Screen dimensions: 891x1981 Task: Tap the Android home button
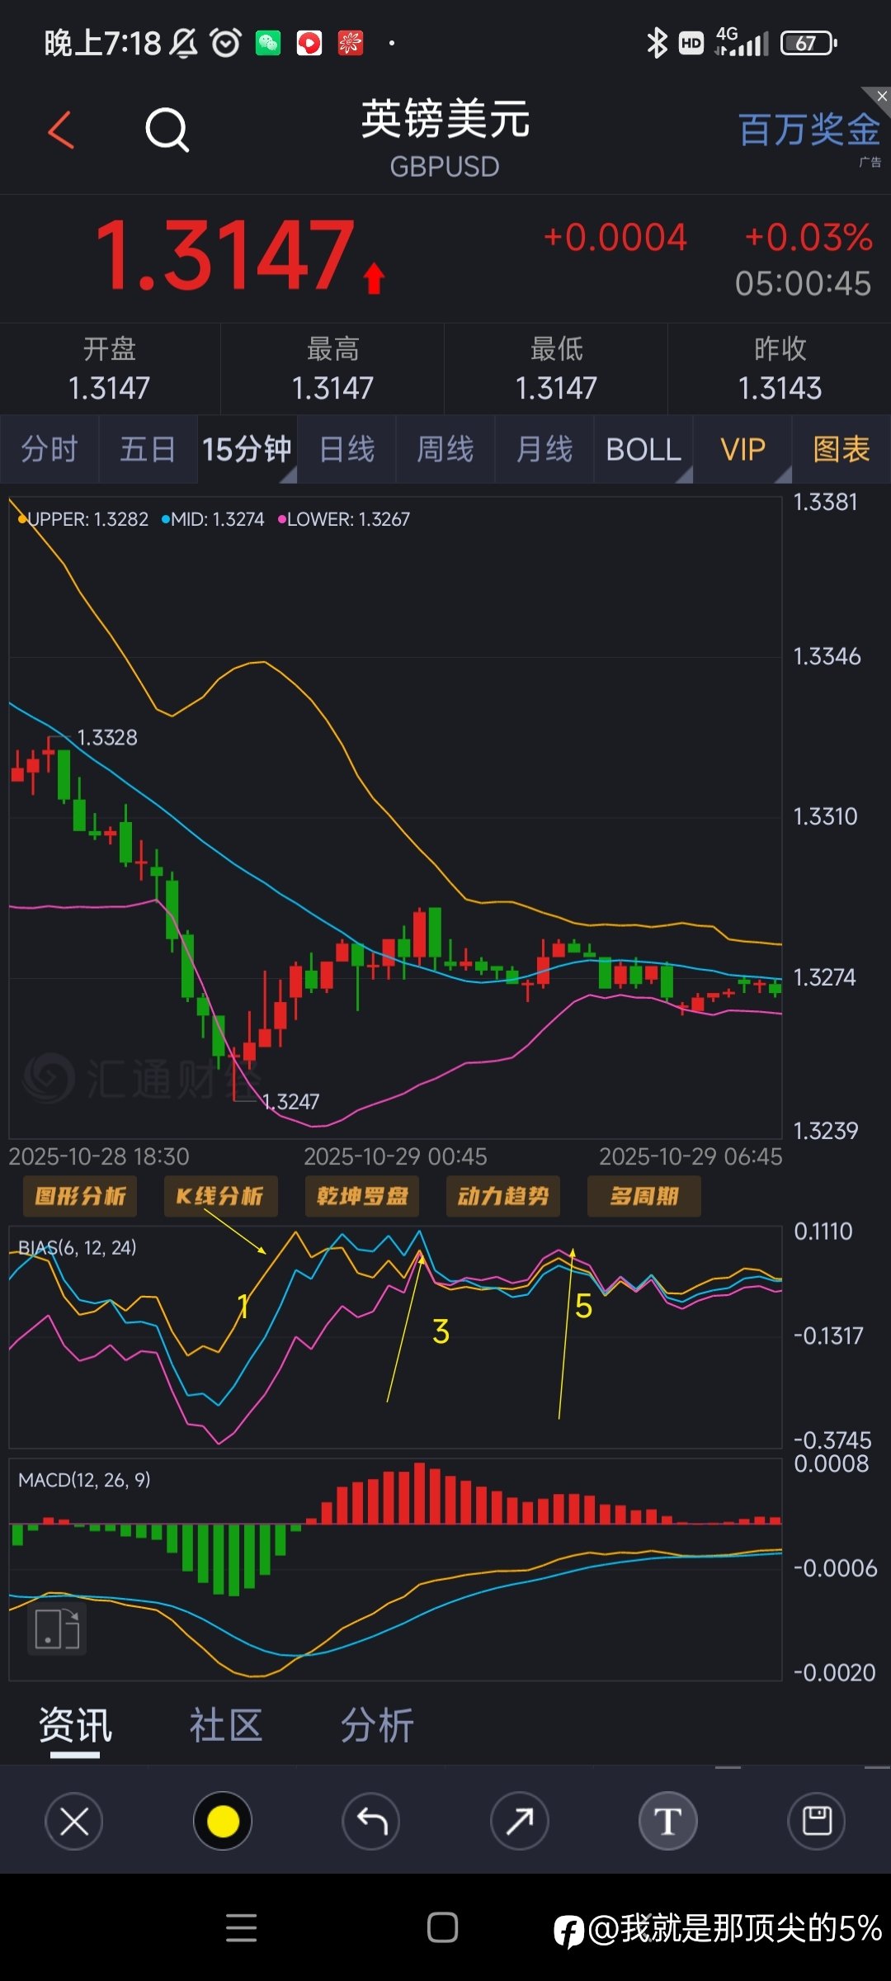coord(443,1928)
